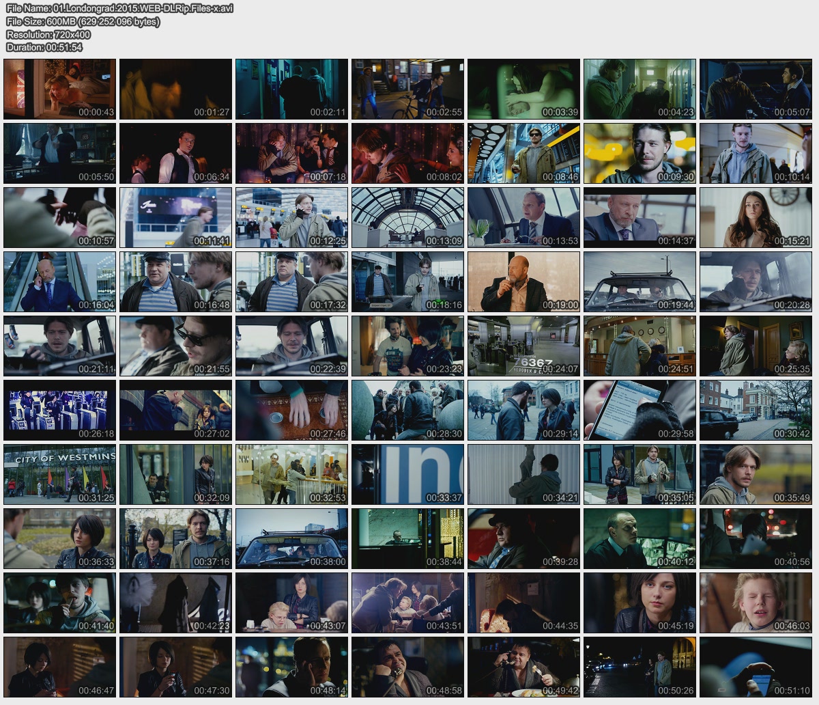
Task: Select the thumbnail timestamped 00:38:00
Action: point(291,538)
